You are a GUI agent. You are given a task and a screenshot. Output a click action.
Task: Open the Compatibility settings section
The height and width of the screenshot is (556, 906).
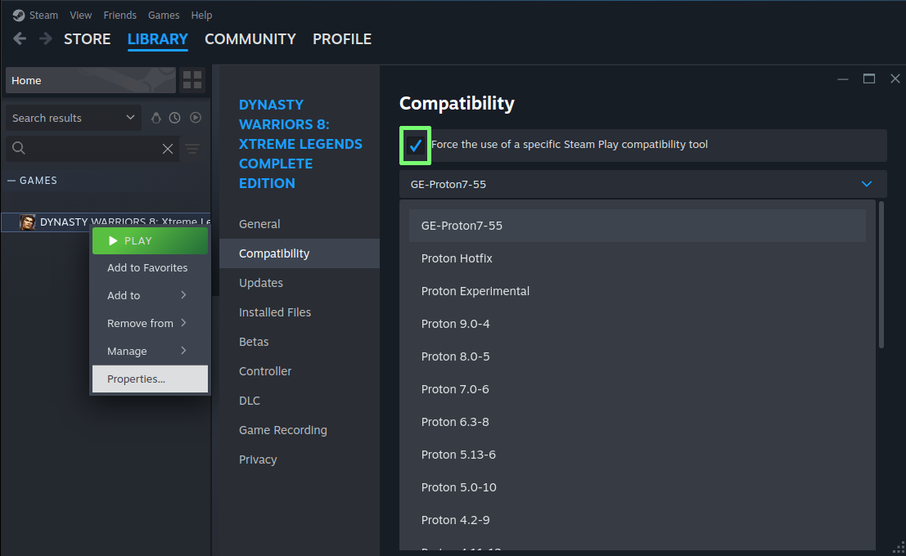(300, 253)
